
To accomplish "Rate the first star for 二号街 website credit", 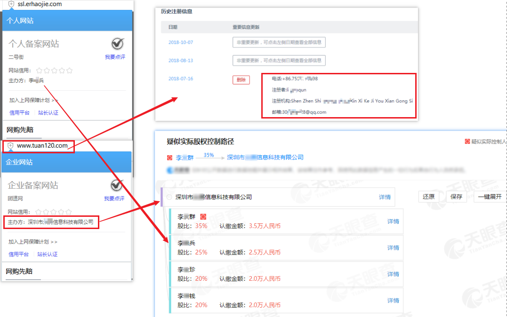I will [40, 70].
